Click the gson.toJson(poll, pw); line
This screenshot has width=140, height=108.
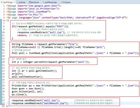click(27, 91)
